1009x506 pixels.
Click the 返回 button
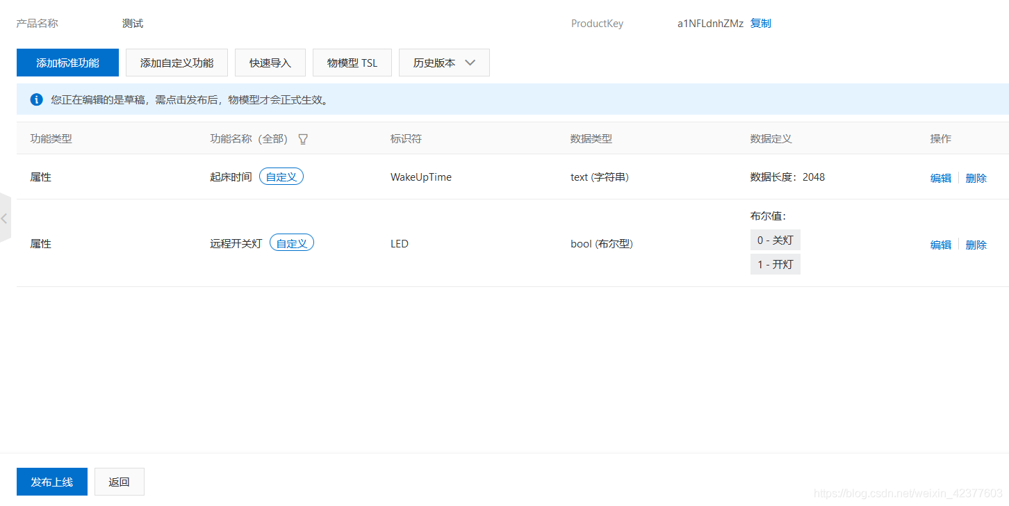pyautogui.click(x=120, y=482)
